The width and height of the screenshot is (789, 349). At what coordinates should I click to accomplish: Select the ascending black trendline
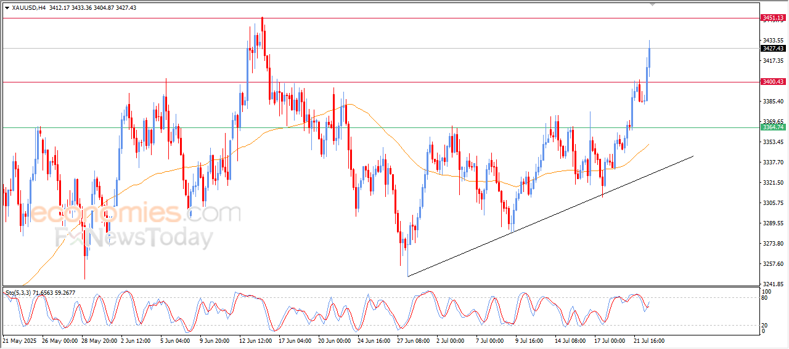tap(550, 215)
